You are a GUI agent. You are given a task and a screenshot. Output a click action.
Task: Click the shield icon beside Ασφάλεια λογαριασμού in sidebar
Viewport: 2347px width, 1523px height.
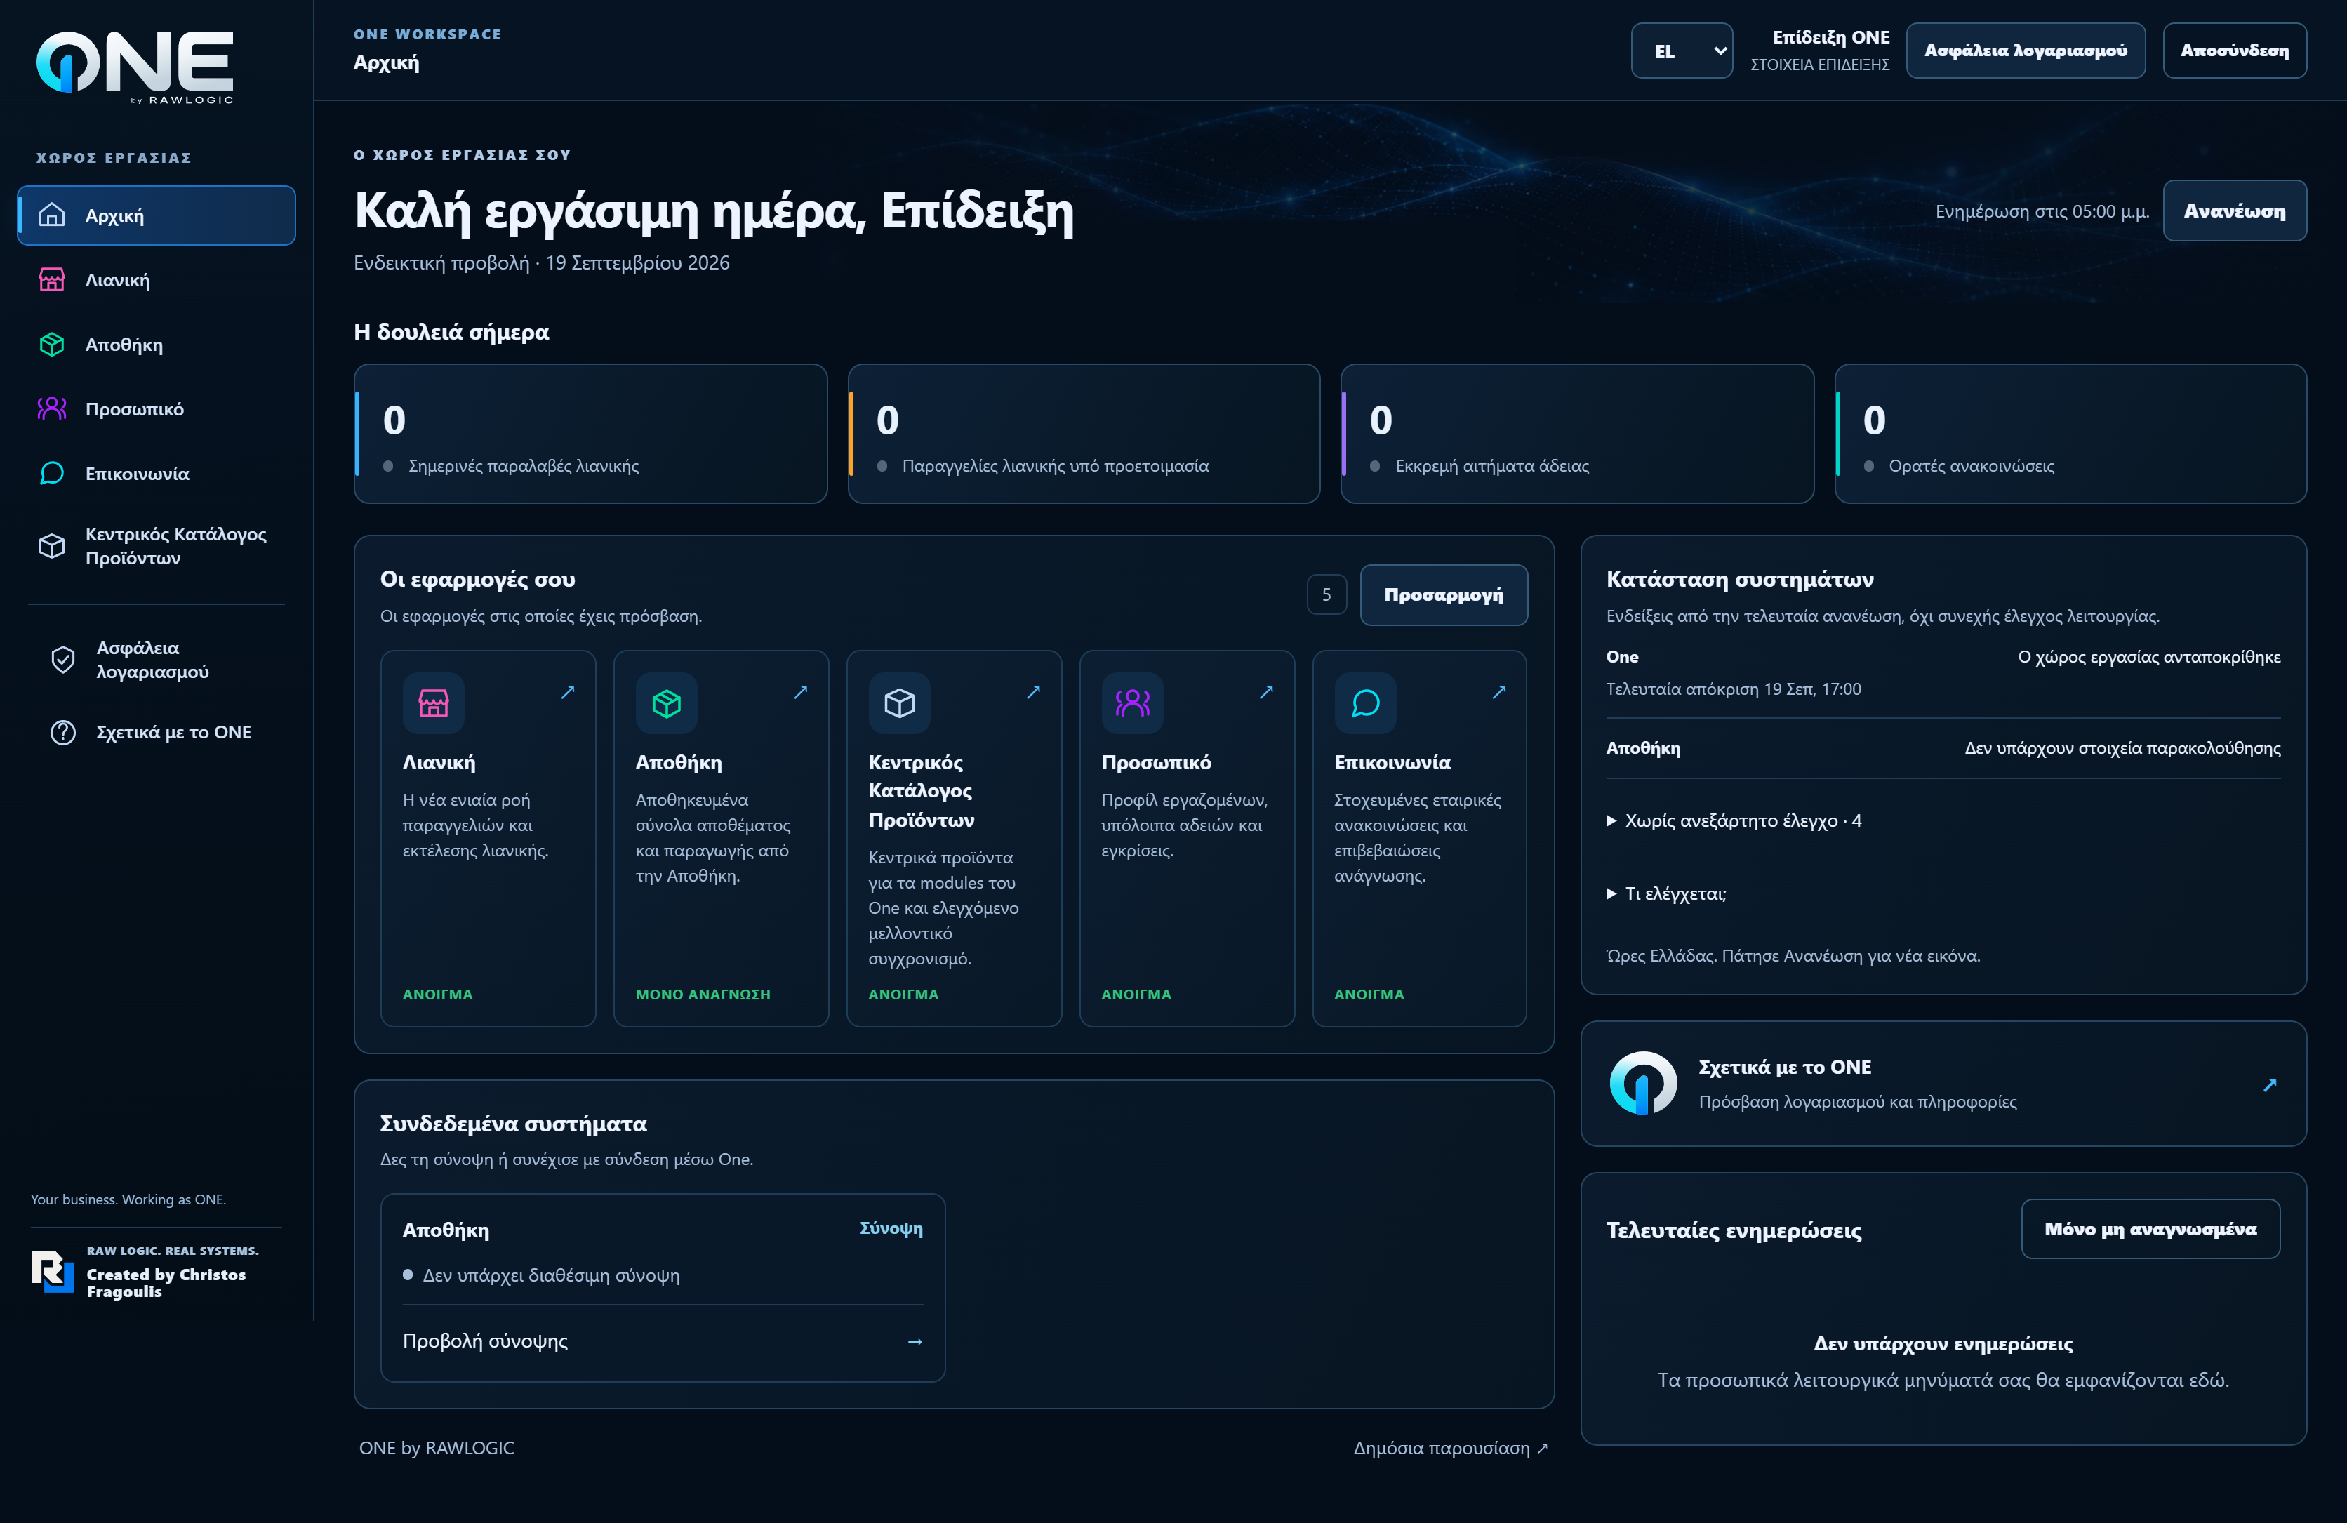[63, 660]
